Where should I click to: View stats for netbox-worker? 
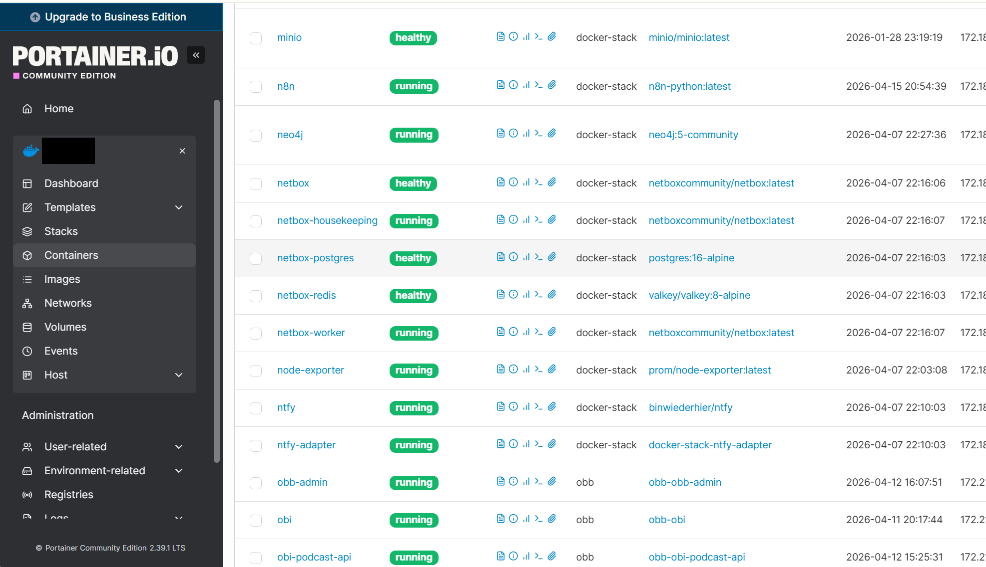526,332
